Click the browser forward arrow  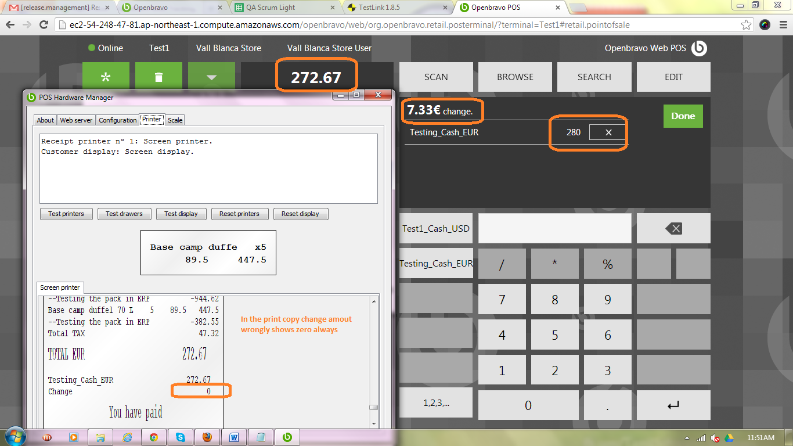[x=27, y=25]
